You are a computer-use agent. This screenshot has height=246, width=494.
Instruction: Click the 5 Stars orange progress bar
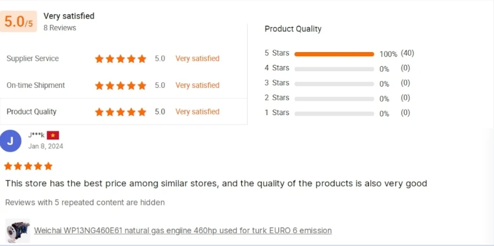[x=334, y=54]
